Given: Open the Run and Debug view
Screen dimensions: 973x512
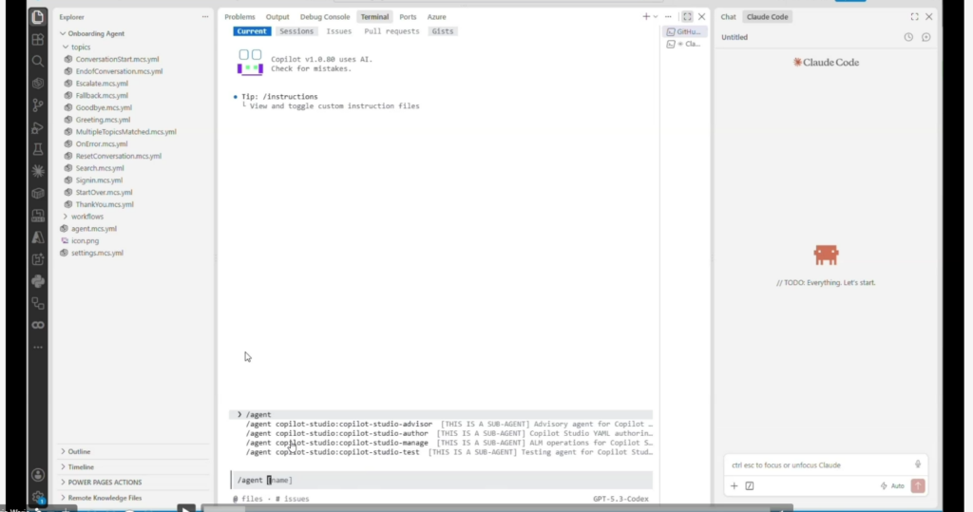Looking at the screenshot, I should [x=38, y=128].
